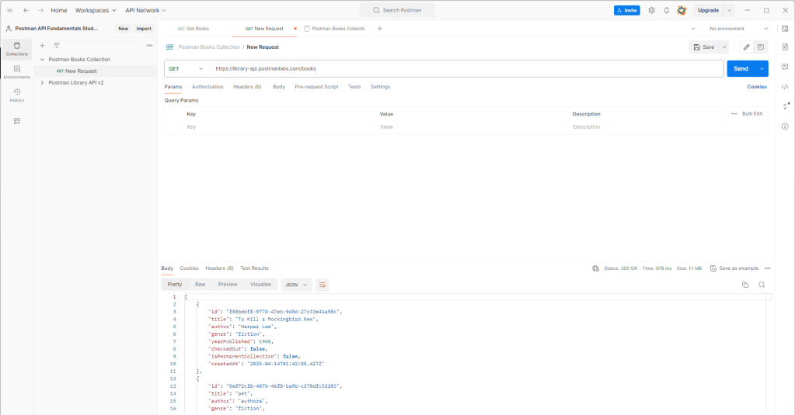Screen dimensions: 795x415
Task: Expand the Postman Library API v2 collection
Action: tap(42, 82)
